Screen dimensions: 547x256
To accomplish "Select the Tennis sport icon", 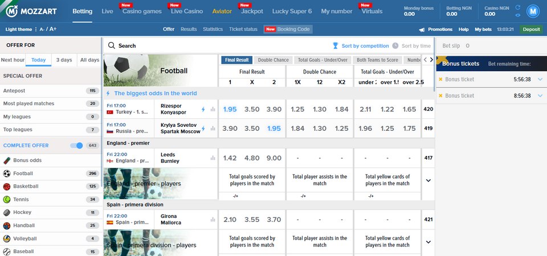I will [x=7, y=200].
